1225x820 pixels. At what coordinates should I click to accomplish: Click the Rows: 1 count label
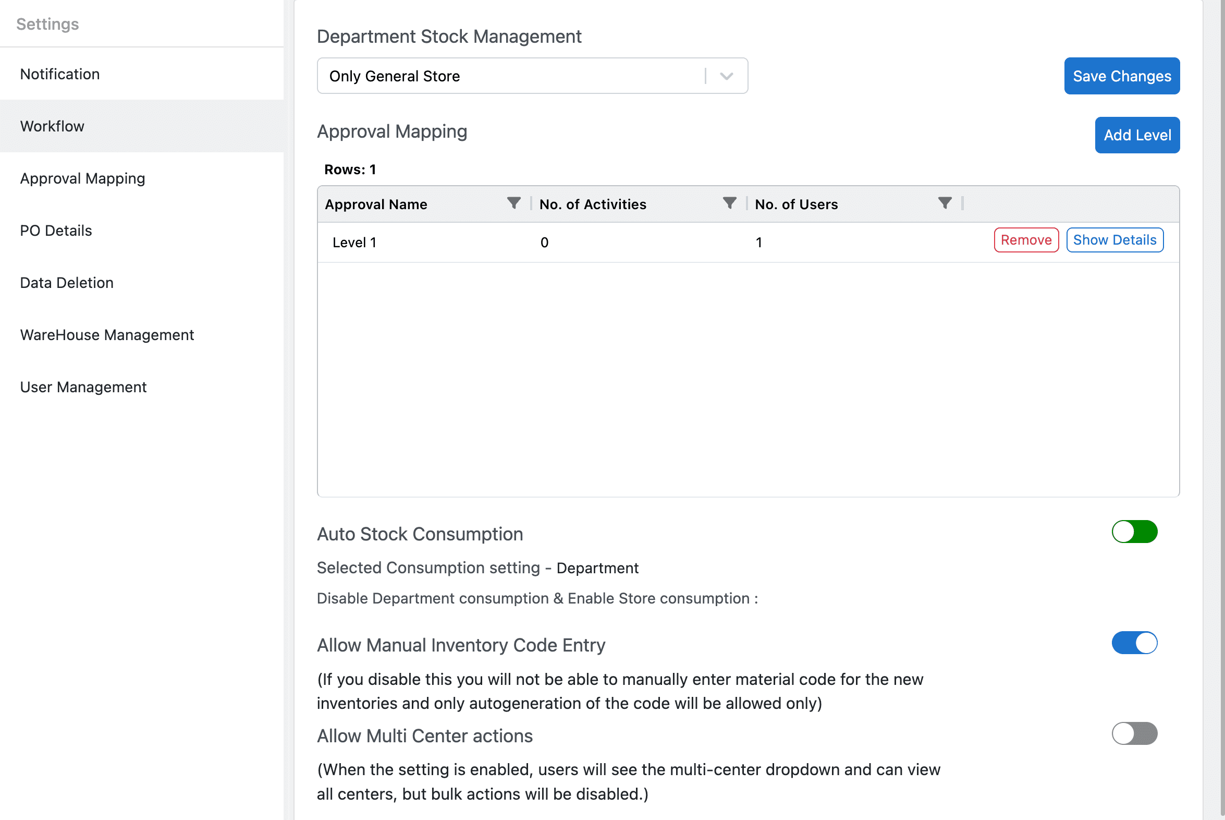coord(350,170)
